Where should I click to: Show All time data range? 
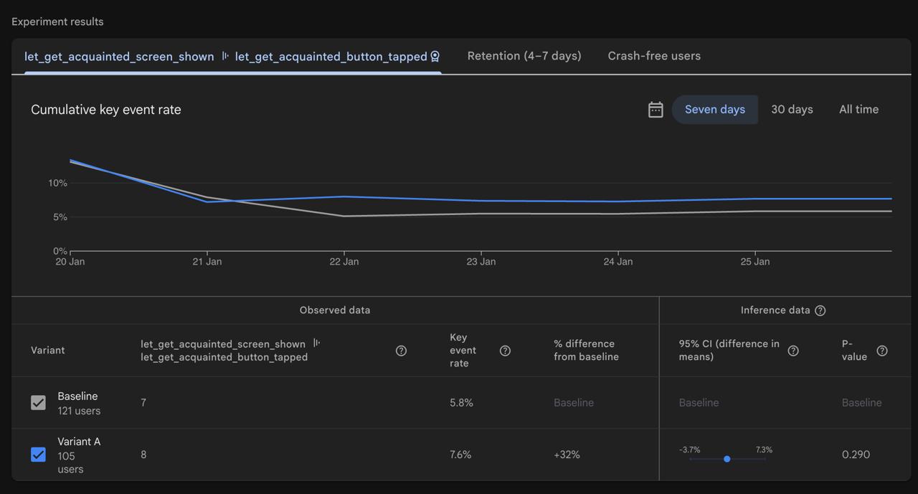click(x=858, y=110)
